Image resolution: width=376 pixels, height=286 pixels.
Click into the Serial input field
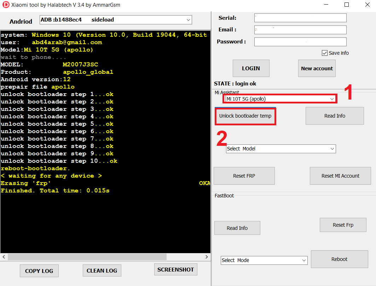coord(300,18)
